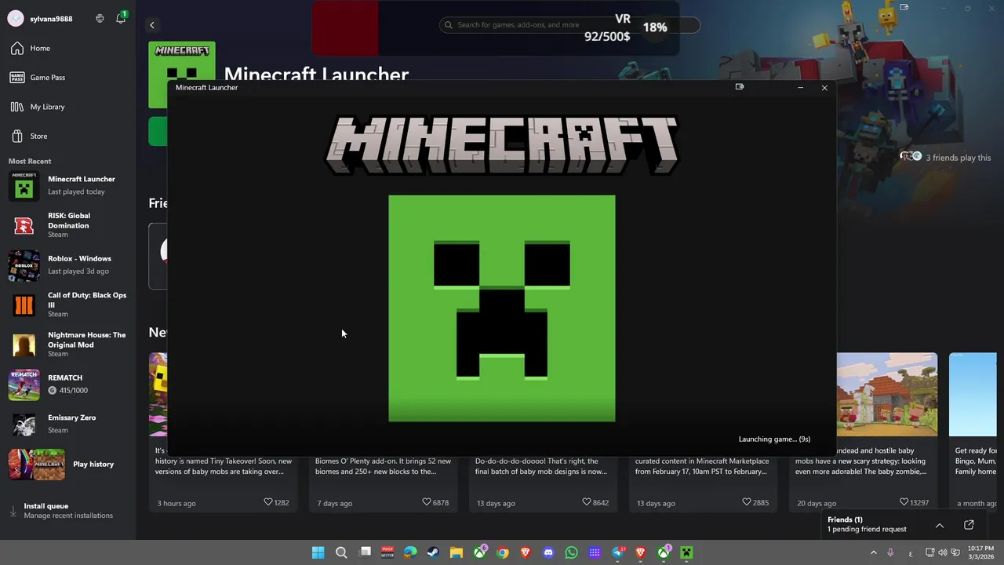The image size is (1004, 565).
Task: Open Windows taskbar search
Action: (341, 552)
